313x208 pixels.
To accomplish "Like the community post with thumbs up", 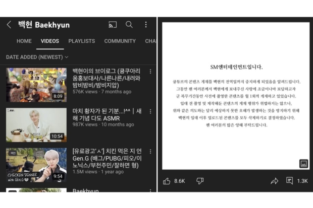I will click(167, 181).
